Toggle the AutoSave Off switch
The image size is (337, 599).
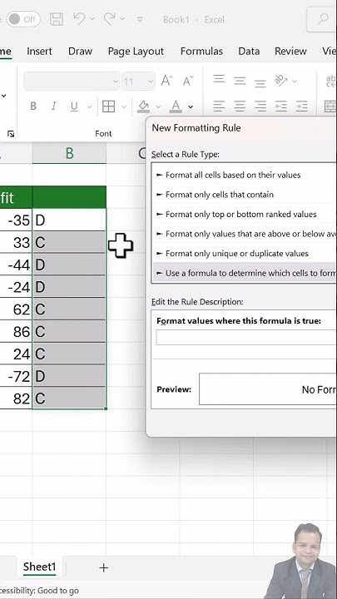pos(23,19)
